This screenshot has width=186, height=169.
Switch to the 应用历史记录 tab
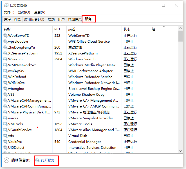tap(34, 19)
